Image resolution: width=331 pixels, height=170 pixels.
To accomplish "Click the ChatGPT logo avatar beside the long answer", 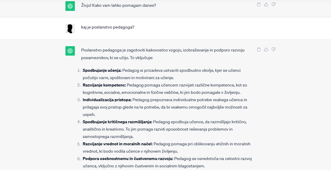I will 70,51.
